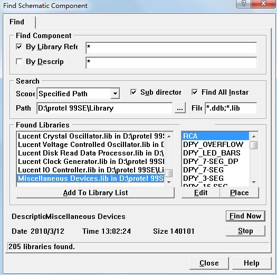Screen dimensions: 277x275
Task: Select Miscellaneous Devices.lib row
Action: tap(91, 179)
